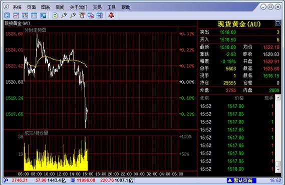
Task: Open the quote table grid icon
Action: (x=34, y=15)
